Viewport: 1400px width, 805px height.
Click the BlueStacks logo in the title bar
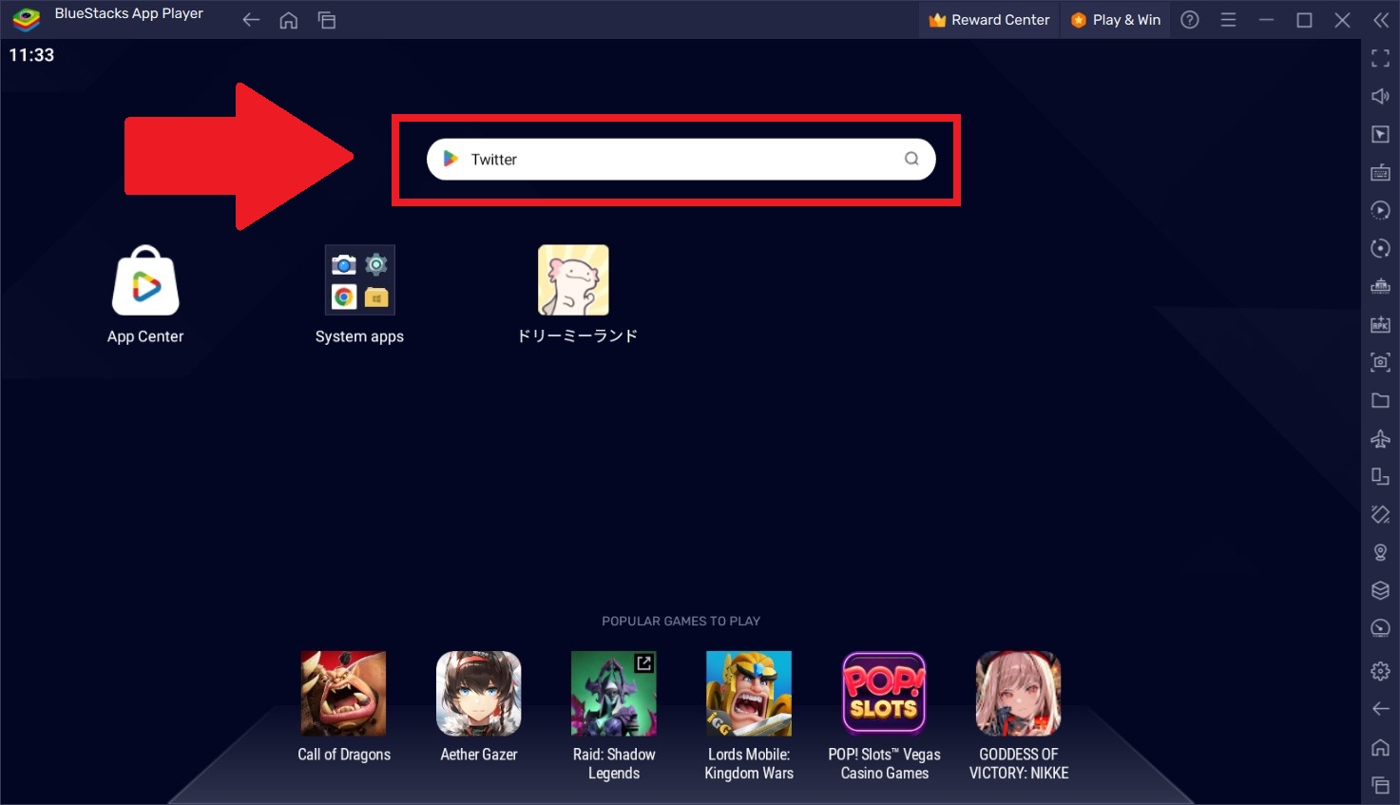point(27,19)
